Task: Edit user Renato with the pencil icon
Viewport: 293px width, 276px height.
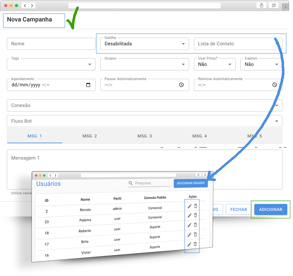Action: pyautogui.click(x=189, y=206)
